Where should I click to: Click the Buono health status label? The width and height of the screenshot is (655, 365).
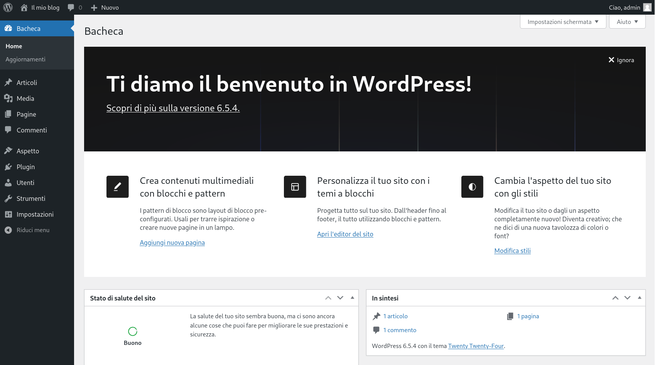133,343
